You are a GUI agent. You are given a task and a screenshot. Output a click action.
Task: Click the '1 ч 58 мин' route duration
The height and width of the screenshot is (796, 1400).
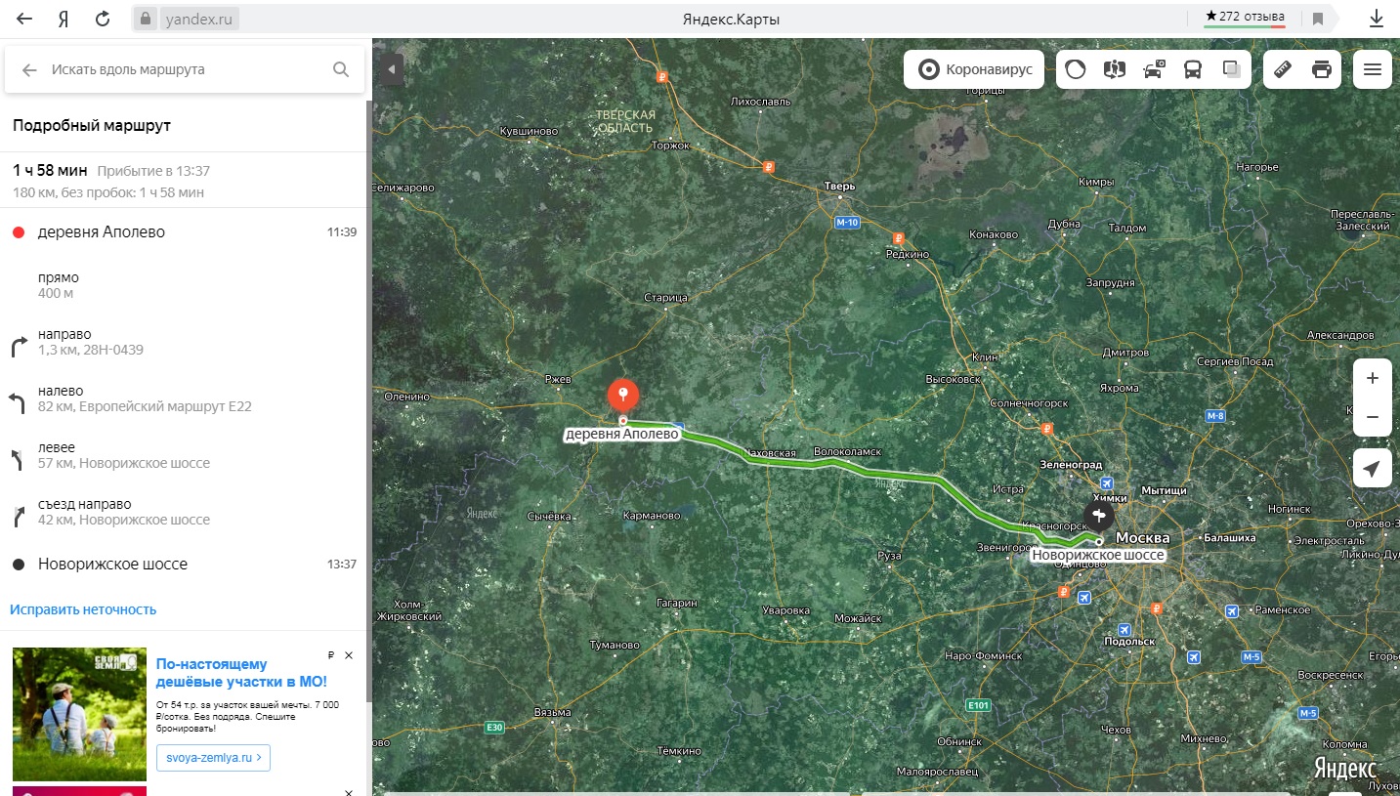pyautogui.click(x=50, y=171)
